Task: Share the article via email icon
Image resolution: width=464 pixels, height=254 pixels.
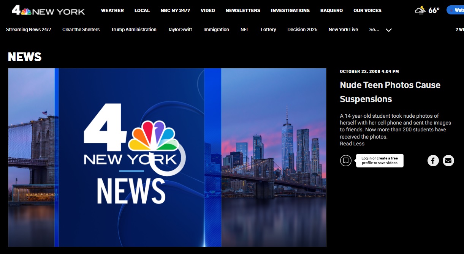Action: (x=448, y=161)
